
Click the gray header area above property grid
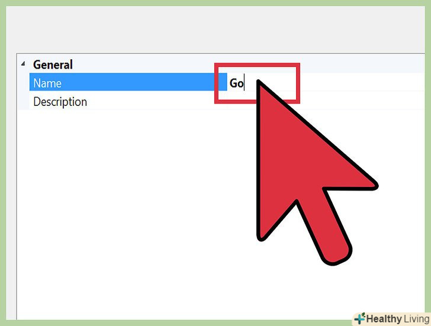point(215,30)
